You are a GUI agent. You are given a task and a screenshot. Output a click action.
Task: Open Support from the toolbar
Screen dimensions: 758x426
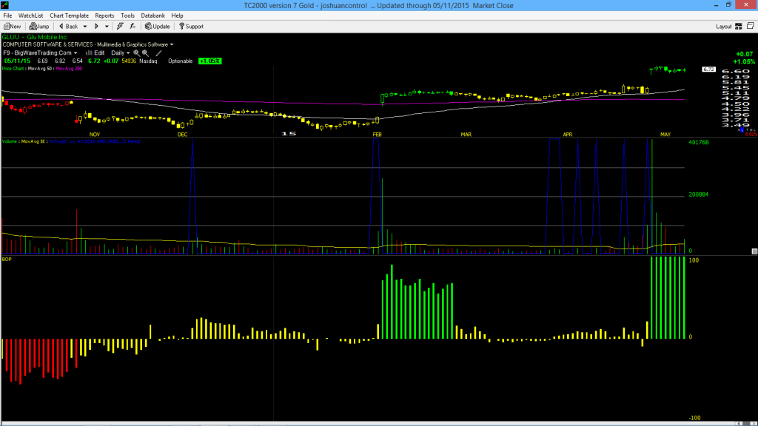pyautogui.click(x=192, y=26)
